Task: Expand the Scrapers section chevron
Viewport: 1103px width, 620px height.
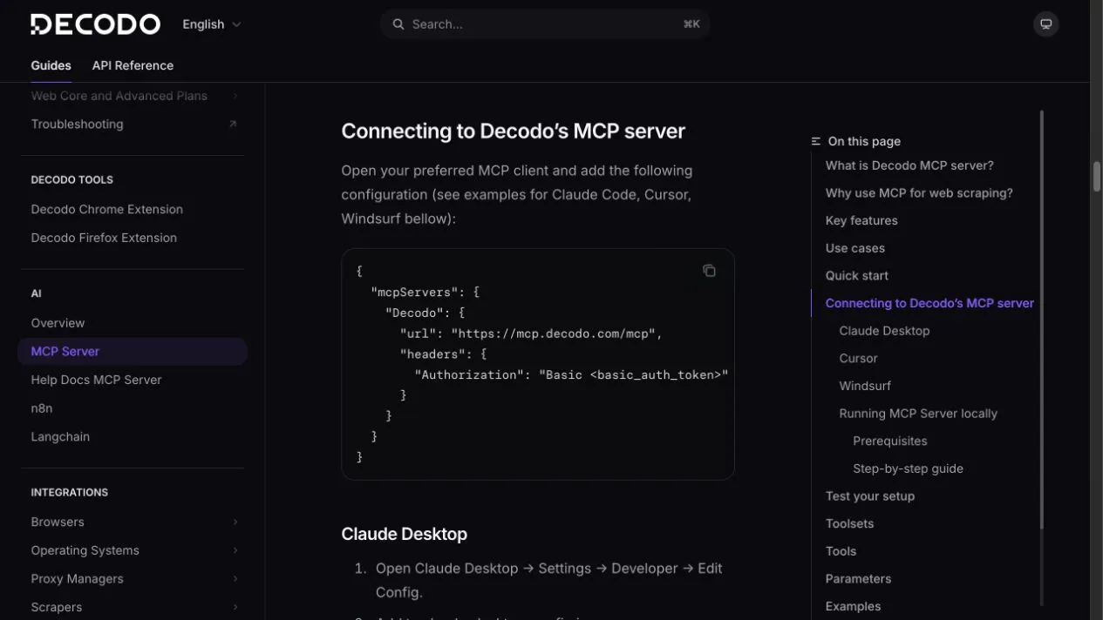Action: click(235, 607)
